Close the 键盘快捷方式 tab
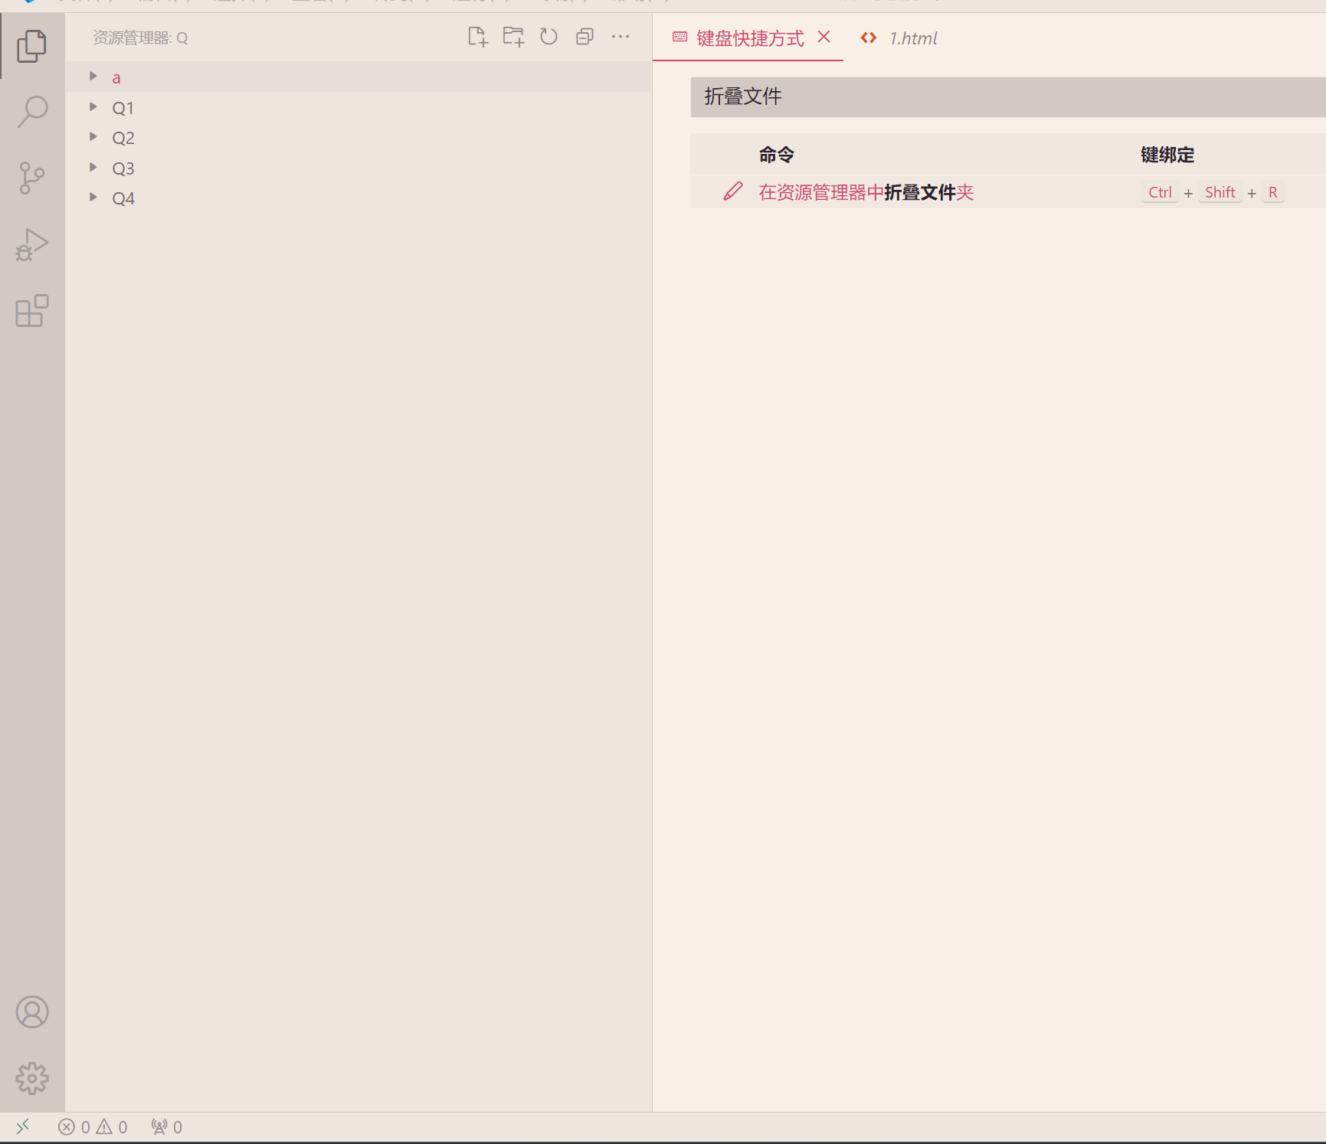The width and height of the screenshot is (1326, 1144). click(823, 36)
